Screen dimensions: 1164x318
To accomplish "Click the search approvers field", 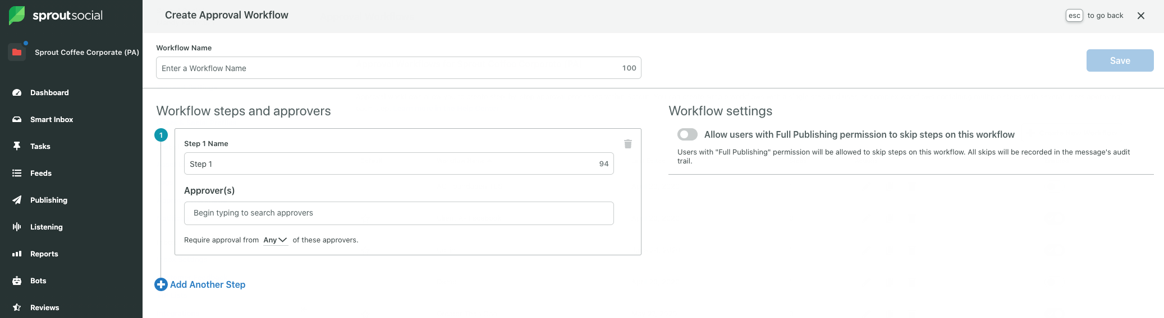I will click(398, 213).
